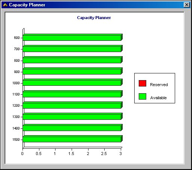The image size is (192, 170).
Task: Select the green bar for 1300
Action: tap(72, 116)
